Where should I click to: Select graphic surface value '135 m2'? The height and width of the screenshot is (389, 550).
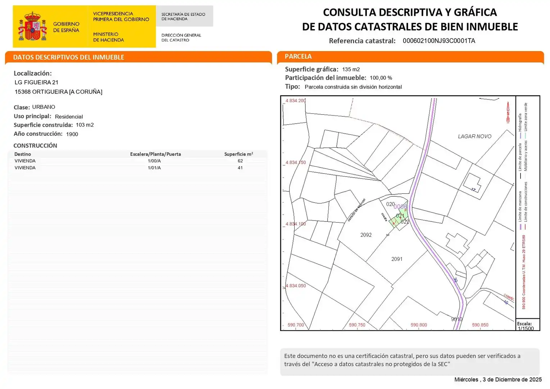click(351, 70)
